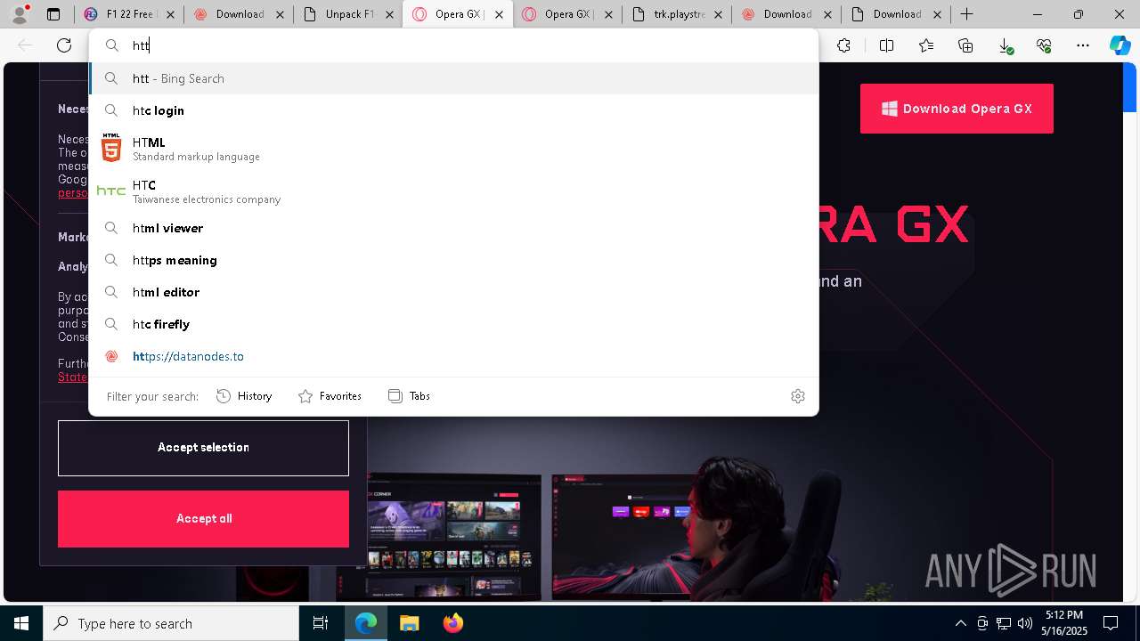Open Browser essentials heart icon
The height and width of the screenshot is (641, 1140).
pyautogui.click(x=1044, y=45)
